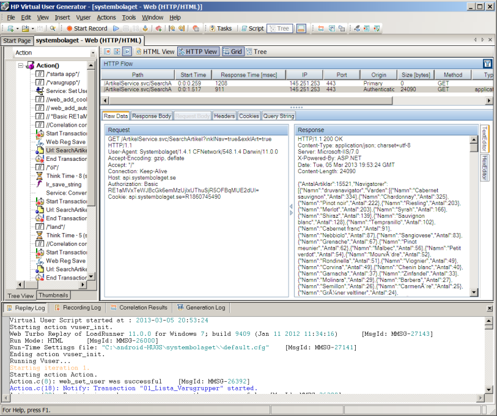The image size is (497, 416).
Task: Open the Cookies tab
Action: click(249, 116)
